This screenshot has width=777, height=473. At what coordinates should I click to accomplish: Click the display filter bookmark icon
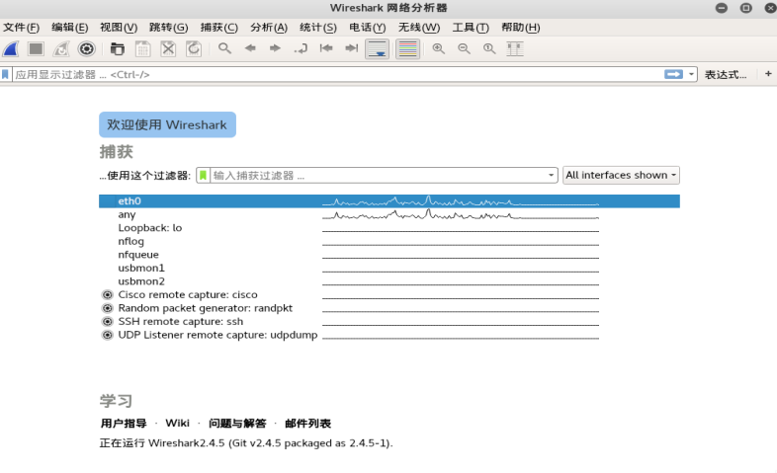[6, 74]
